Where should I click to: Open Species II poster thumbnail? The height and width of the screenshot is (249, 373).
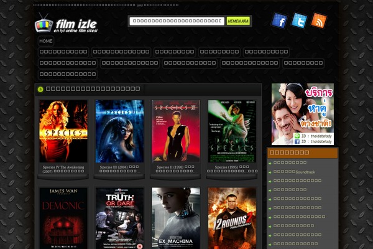176,131
